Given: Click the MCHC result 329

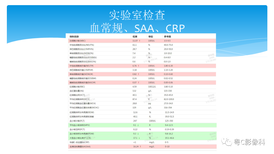Looking at the screenshot, I should (x=134, y=108).
